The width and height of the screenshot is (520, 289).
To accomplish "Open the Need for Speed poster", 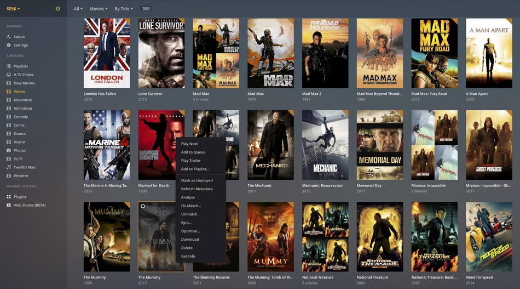I will pos(489,237).
